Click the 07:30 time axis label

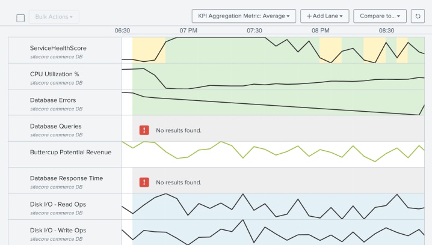[255, 31]
